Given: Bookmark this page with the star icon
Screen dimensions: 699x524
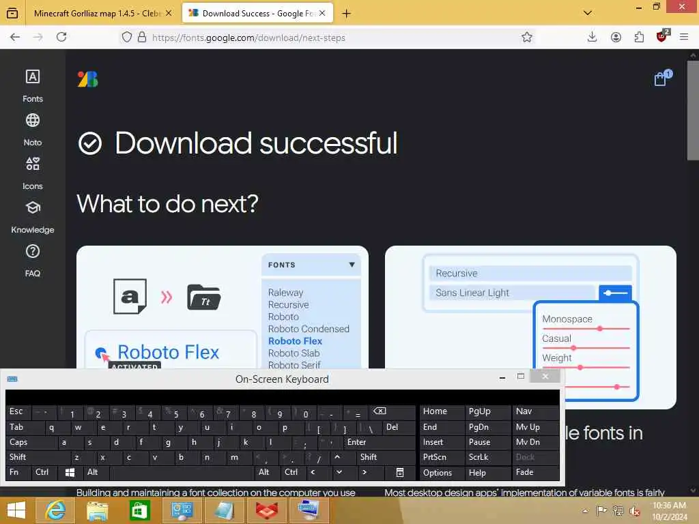Looking at the screenshot, I should coord(527,38).
